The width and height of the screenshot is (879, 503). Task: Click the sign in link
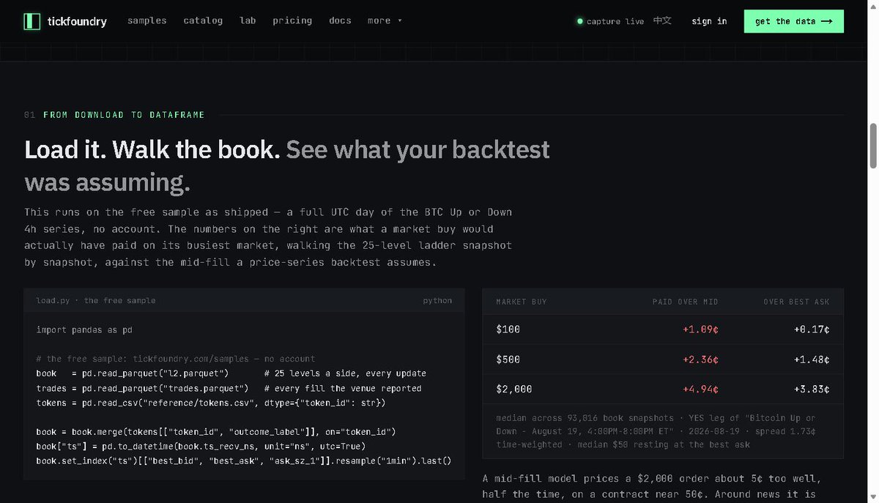pyautogui.click(x=709, y=21)
